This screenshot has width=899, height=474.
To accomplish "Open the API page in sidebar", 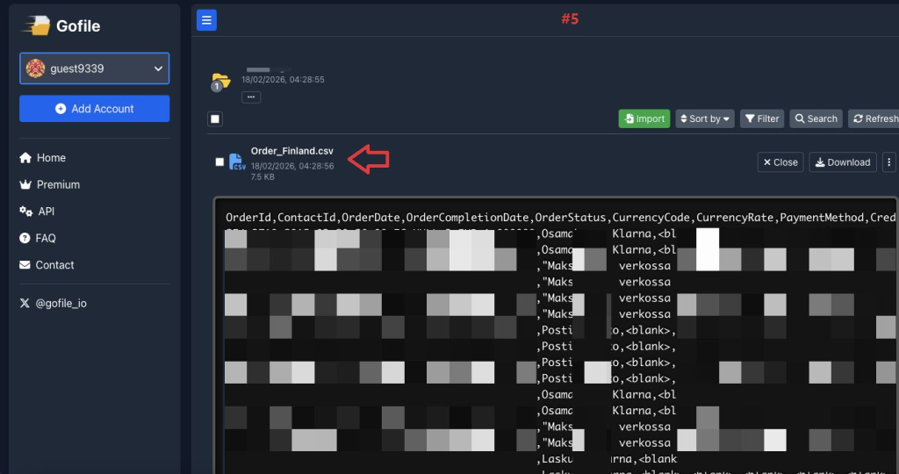I will tap(47, 212).
